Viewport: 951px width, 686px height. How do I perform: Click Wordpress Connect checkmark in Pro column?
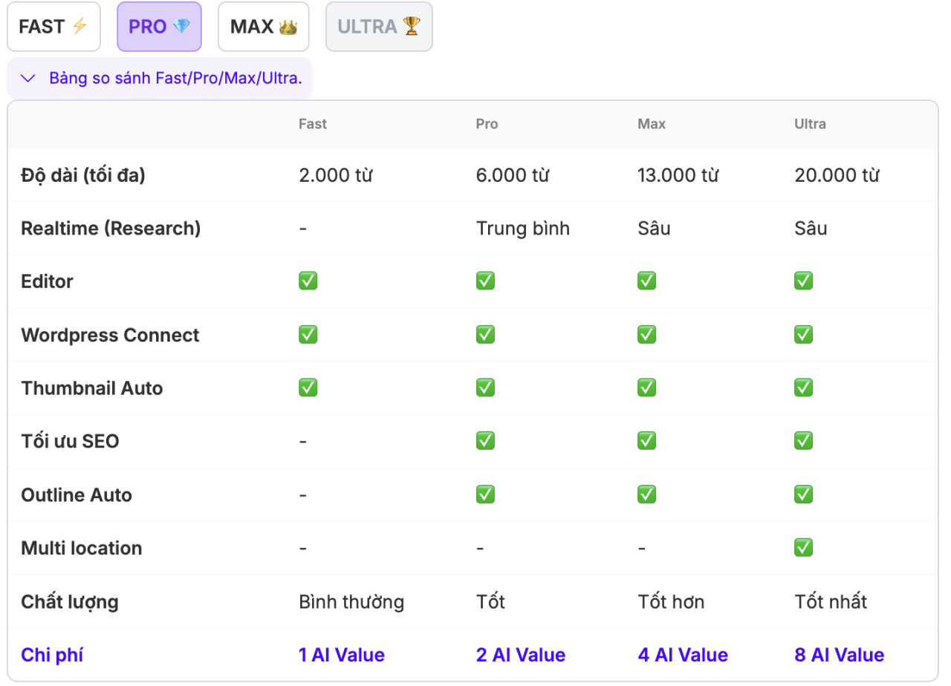point(485,335)
